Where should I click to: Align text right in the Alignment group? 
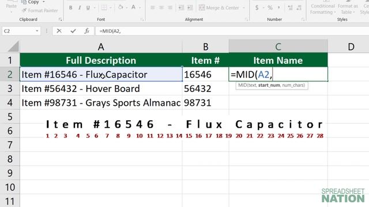coord(170,7)
